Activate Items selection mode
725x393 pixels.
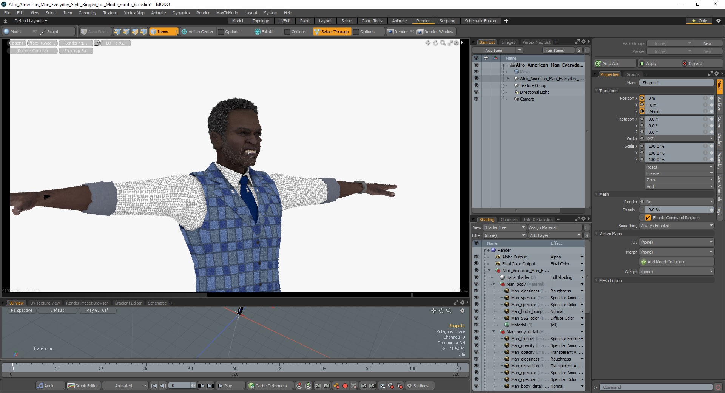click(x=163, y=32)
